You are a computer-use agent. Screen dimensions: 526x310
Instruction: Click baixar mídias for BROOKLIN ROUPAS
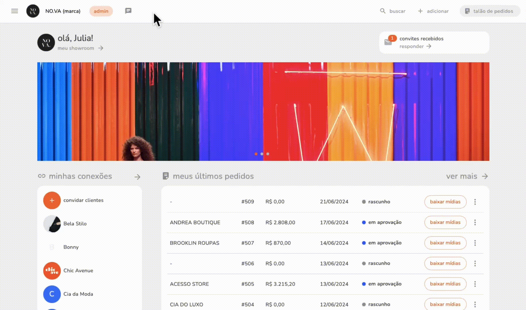[445, 243]
